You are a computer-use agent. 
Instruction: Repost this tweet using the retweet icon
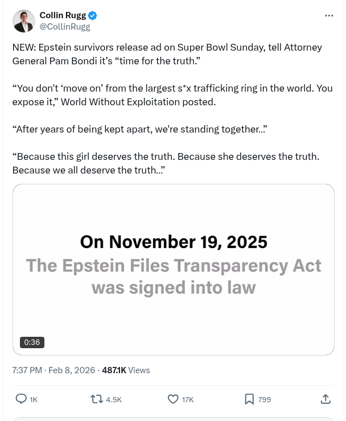click(x=97, y=399)
